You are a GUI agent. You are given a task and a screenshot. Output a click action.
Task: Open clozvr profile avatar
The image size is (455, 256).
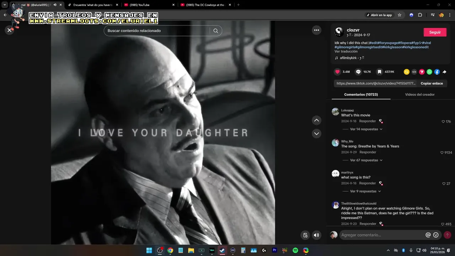pos(339,32)
